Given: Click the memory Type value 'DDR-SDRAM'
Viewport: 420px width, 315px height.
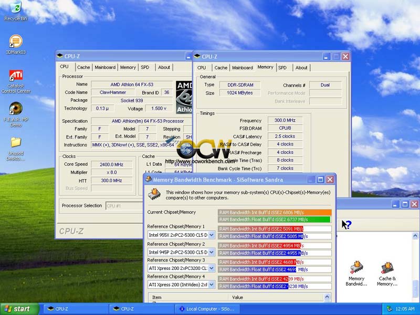Looking at the screenshot, I should [x=240, y=85].
